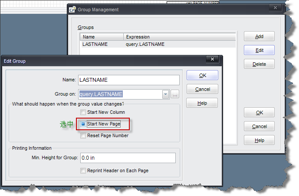Click Add in Group Management window
299x196 pixels.
[259, 36]
